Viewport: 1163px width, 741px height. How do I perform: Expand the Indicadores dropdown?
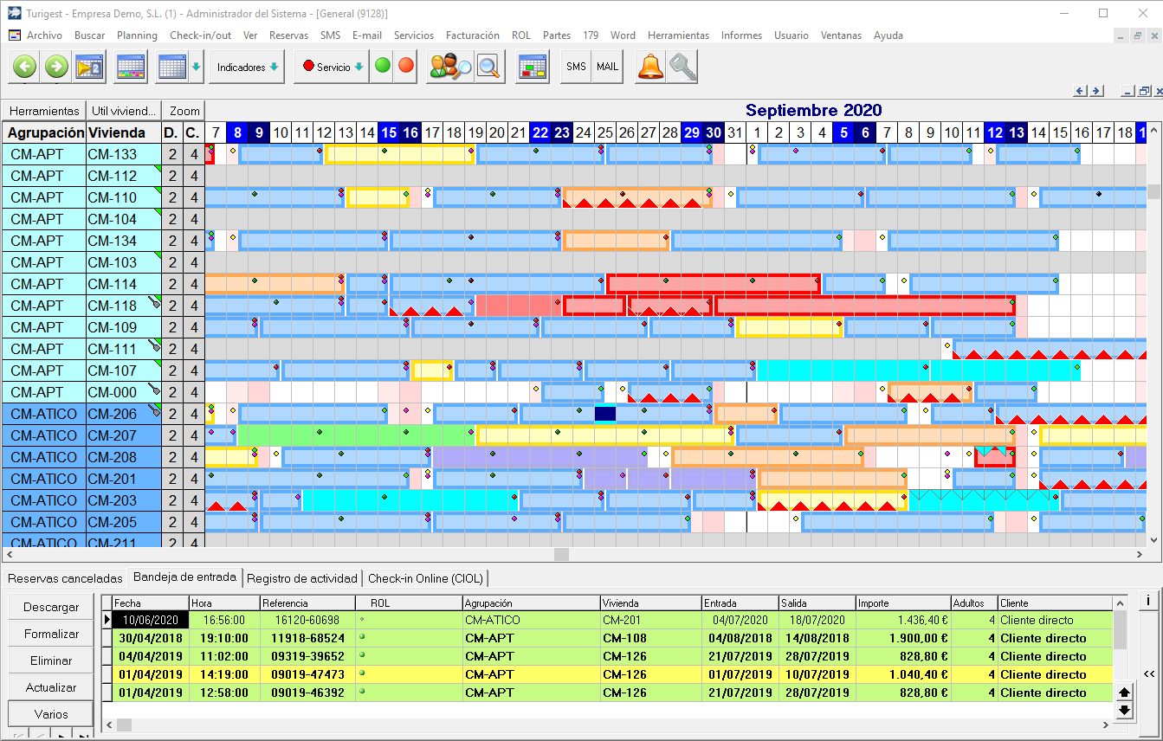click(248, 67)
